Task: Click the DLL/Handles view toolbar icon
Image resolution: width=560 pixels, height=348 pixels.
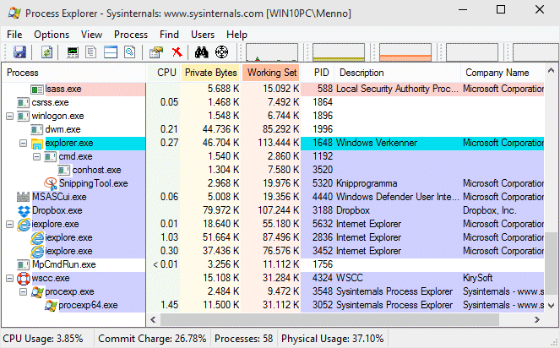Action: pyautogui.click(x=129, y=52)
